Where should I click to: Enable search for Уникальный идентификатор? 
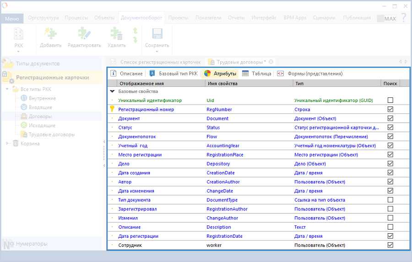390,100
